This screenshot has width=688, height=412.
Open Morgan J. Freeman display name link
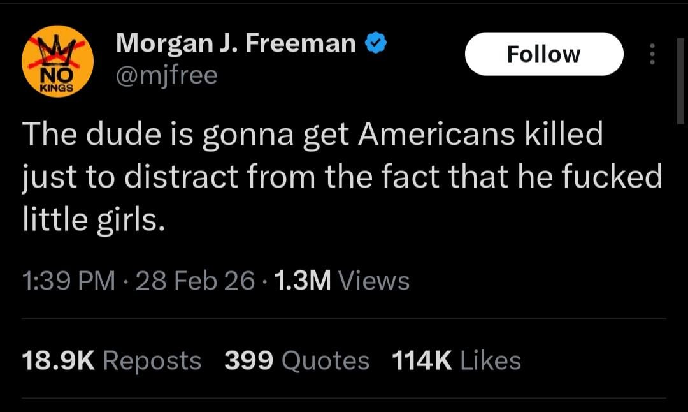(x=236, y=43)
